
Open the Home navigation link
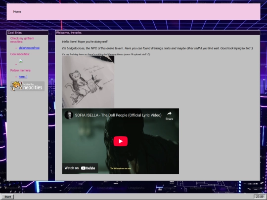17,11
